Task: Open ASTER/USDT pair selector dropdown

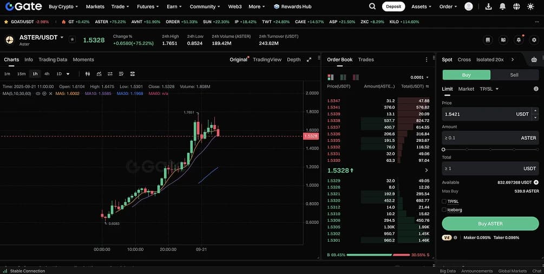Action: coord(62,37)
